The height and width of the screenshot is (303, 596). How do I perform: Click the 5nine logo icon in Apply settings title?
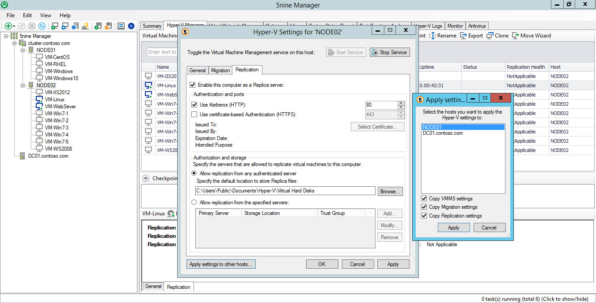(x=420, y=100)
